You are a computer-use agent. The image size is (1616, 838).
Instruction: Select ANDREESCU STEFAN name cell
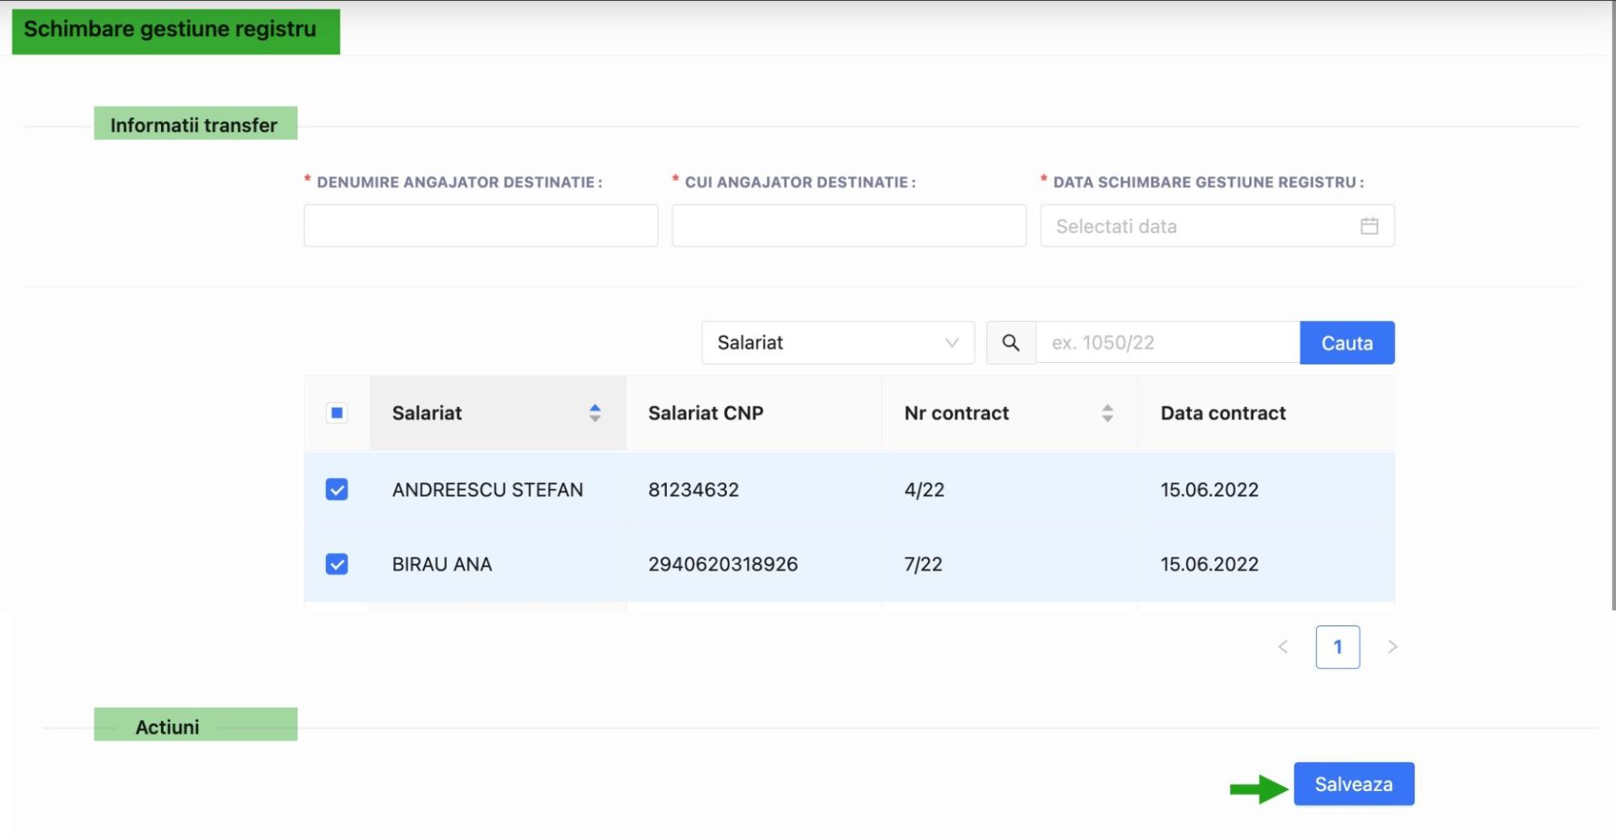pos(487,490)
